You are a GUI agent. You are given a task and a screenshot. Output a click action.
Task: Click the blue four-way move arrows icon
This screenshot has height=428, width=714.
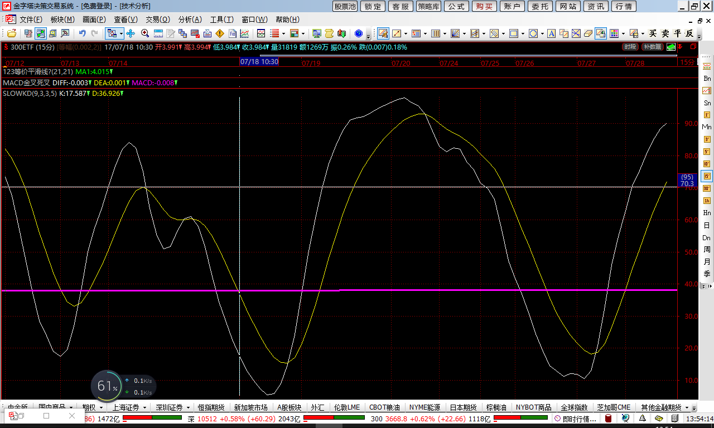point(131,33)
